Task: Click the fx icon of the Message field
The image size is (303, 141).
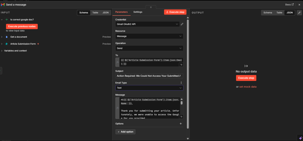Action: (117, 108)
